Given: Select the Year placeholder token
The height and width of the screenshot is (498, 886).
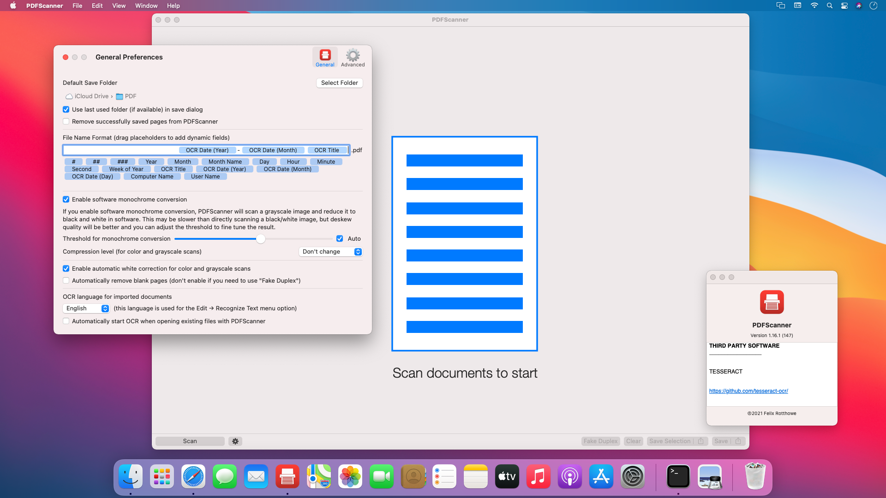Looking at the screenshot, I should tap(151, 162).
